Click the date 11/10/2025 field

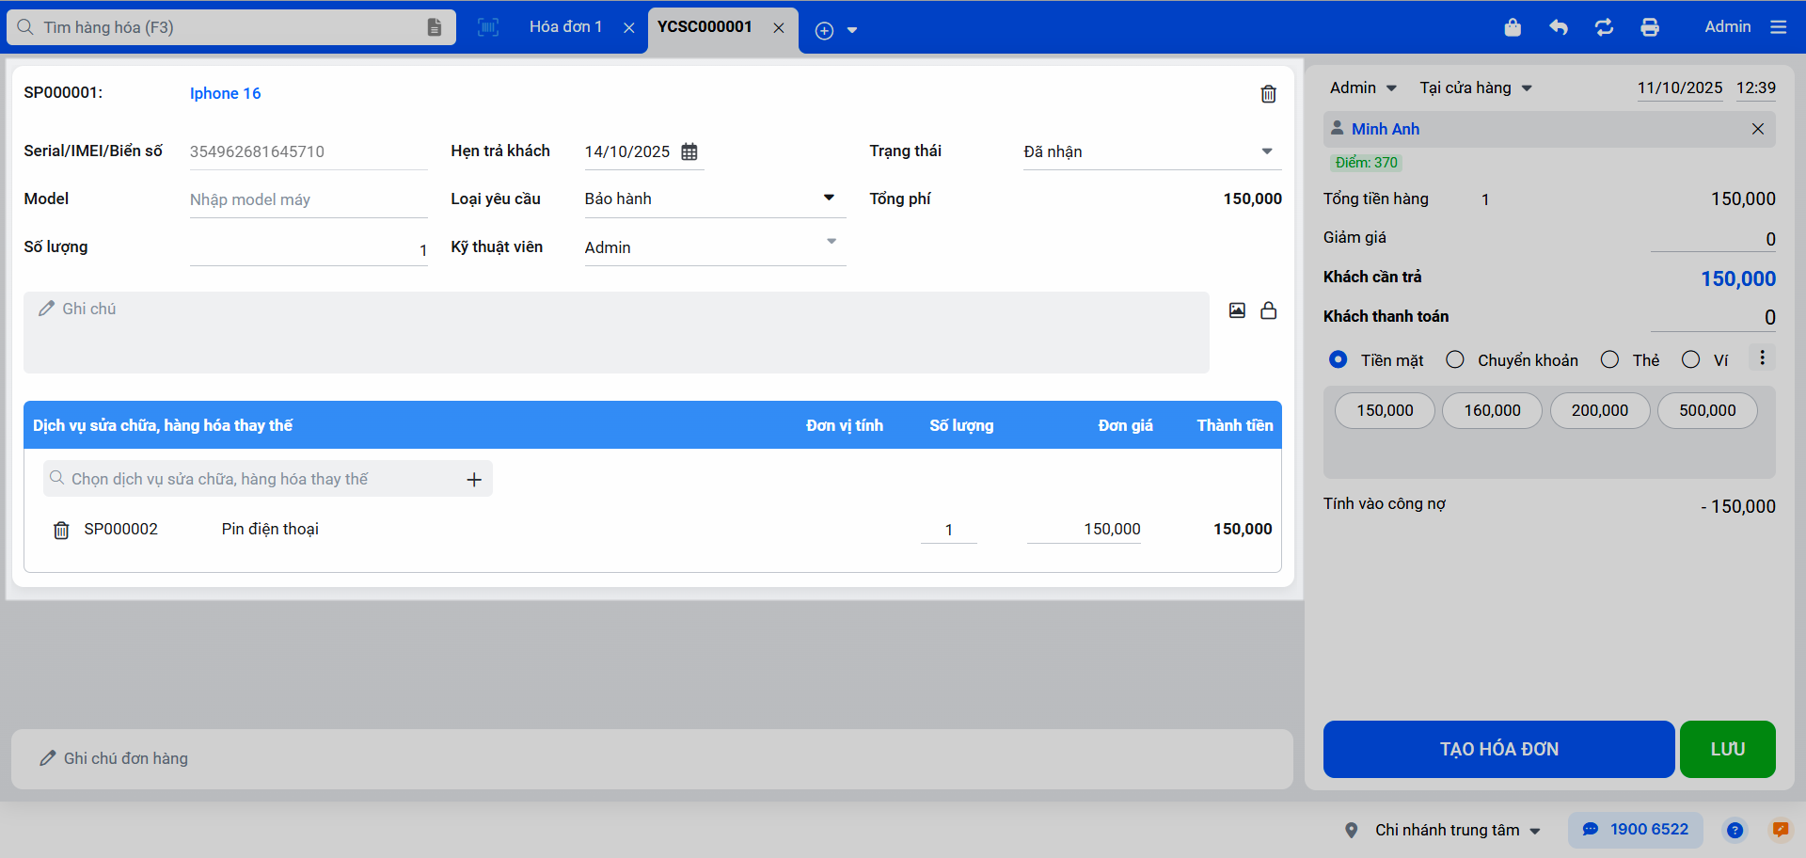point(1679,88)
